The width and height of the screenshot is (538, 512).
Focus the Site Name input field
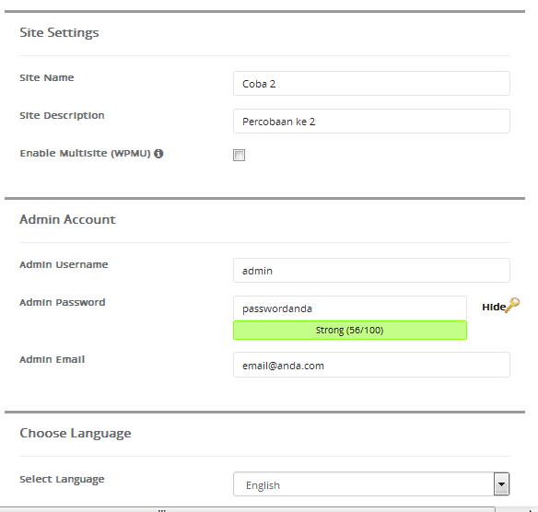(x=371, y=83)
